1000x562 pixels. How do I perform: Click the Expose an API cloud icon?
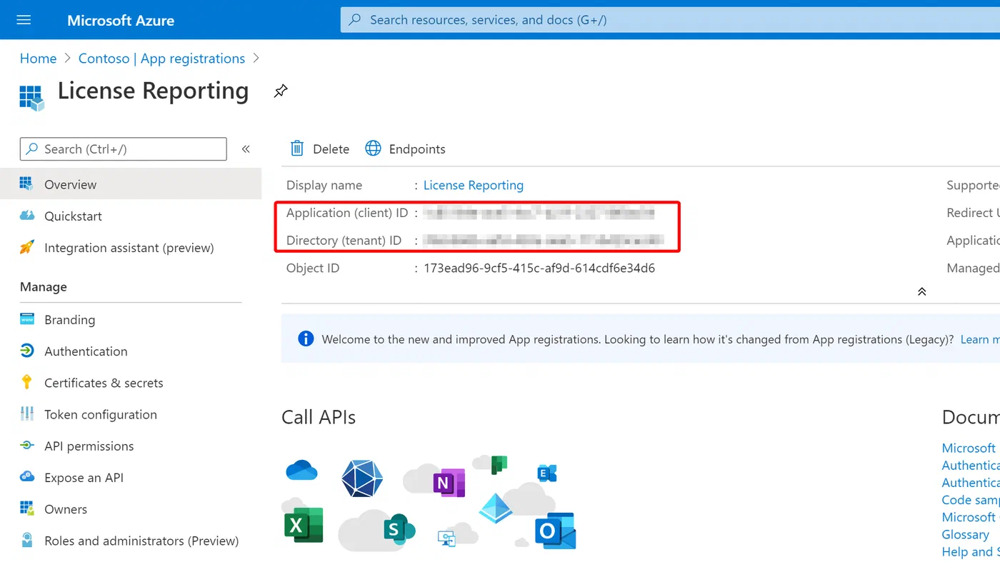26,477
